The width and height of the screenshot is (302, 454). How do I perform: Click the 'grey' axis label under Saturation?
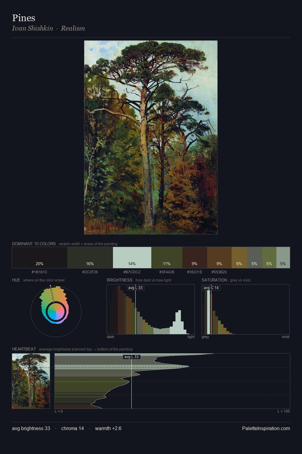205,337
